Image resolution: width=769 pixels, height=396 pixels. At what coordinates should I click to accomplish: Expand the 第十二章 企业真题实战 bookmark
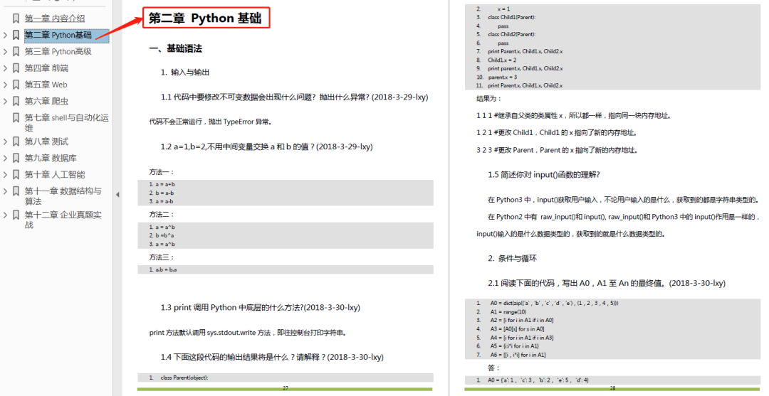click(5, 215)
